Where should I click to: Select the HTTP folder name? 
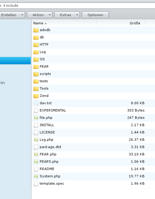tap(44, 45)
